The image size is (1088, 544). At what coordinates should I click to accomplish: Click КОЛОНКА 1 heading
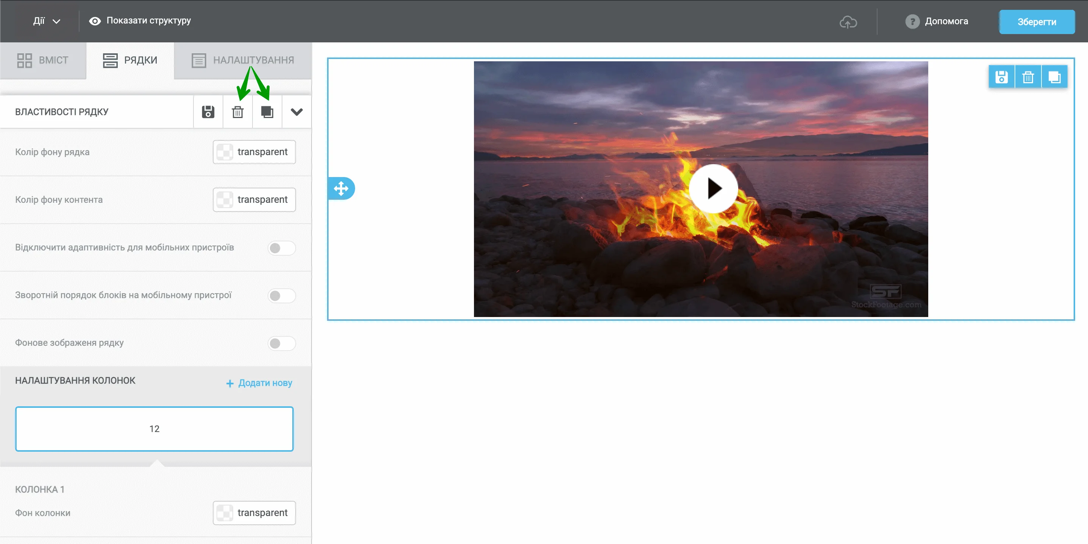[40, 490]
